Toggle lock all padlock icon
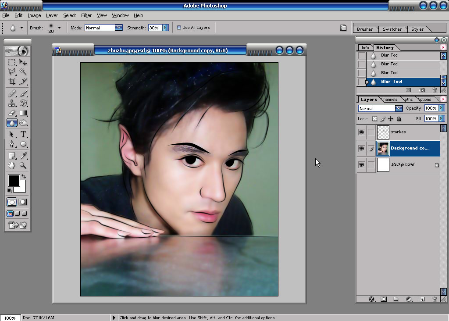449x321 pixels. 399,118
